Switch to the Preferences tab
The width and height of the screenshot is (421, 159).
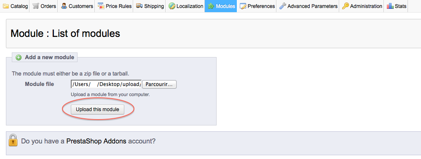[x=257, y=6]
